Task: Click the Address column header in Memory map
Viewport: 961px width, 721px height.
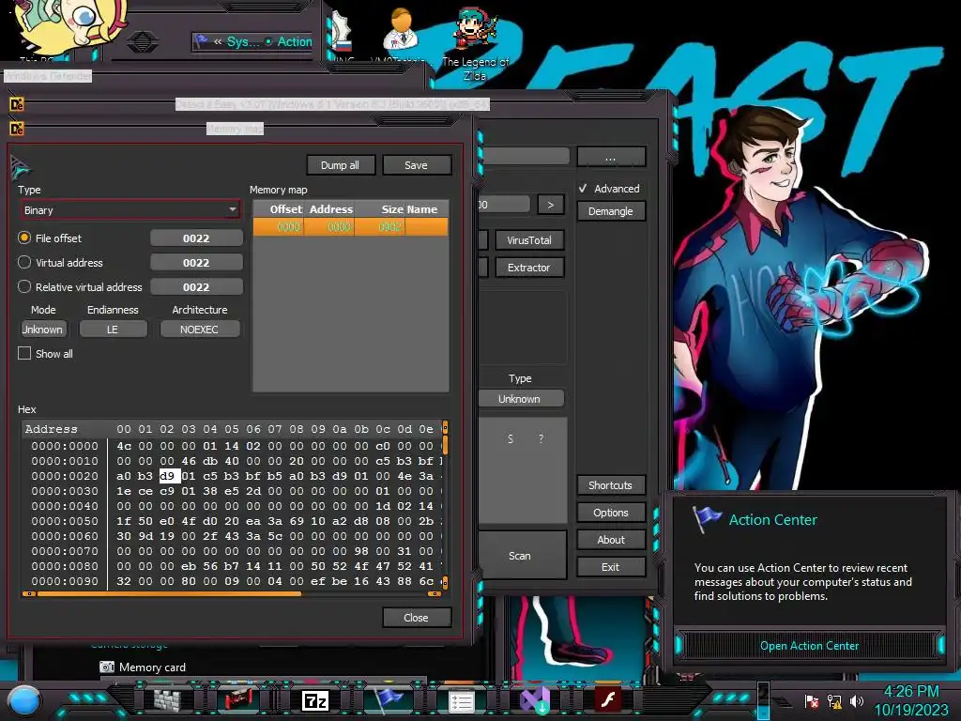Action: coord(329,209)
